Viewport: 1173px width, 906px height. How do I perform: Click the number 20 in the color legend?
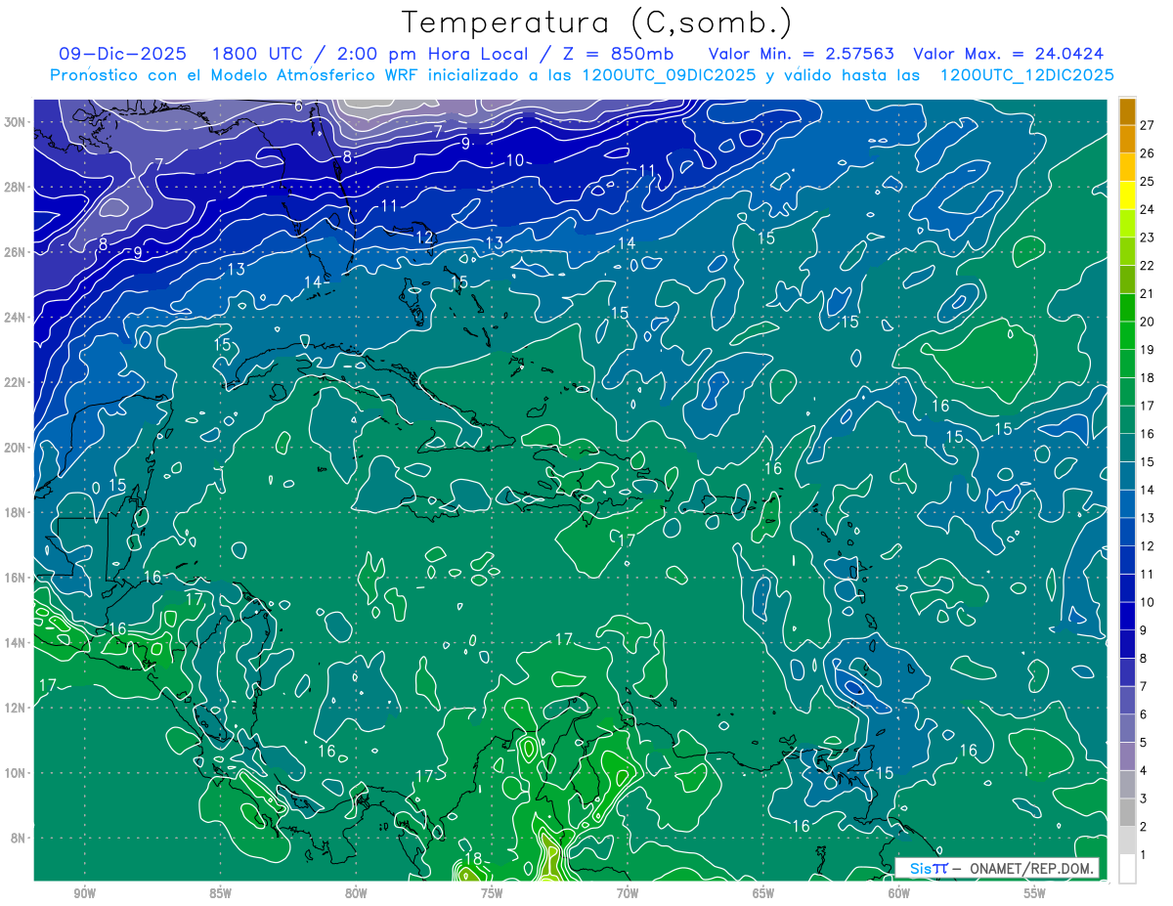(x=1148, y=322)
